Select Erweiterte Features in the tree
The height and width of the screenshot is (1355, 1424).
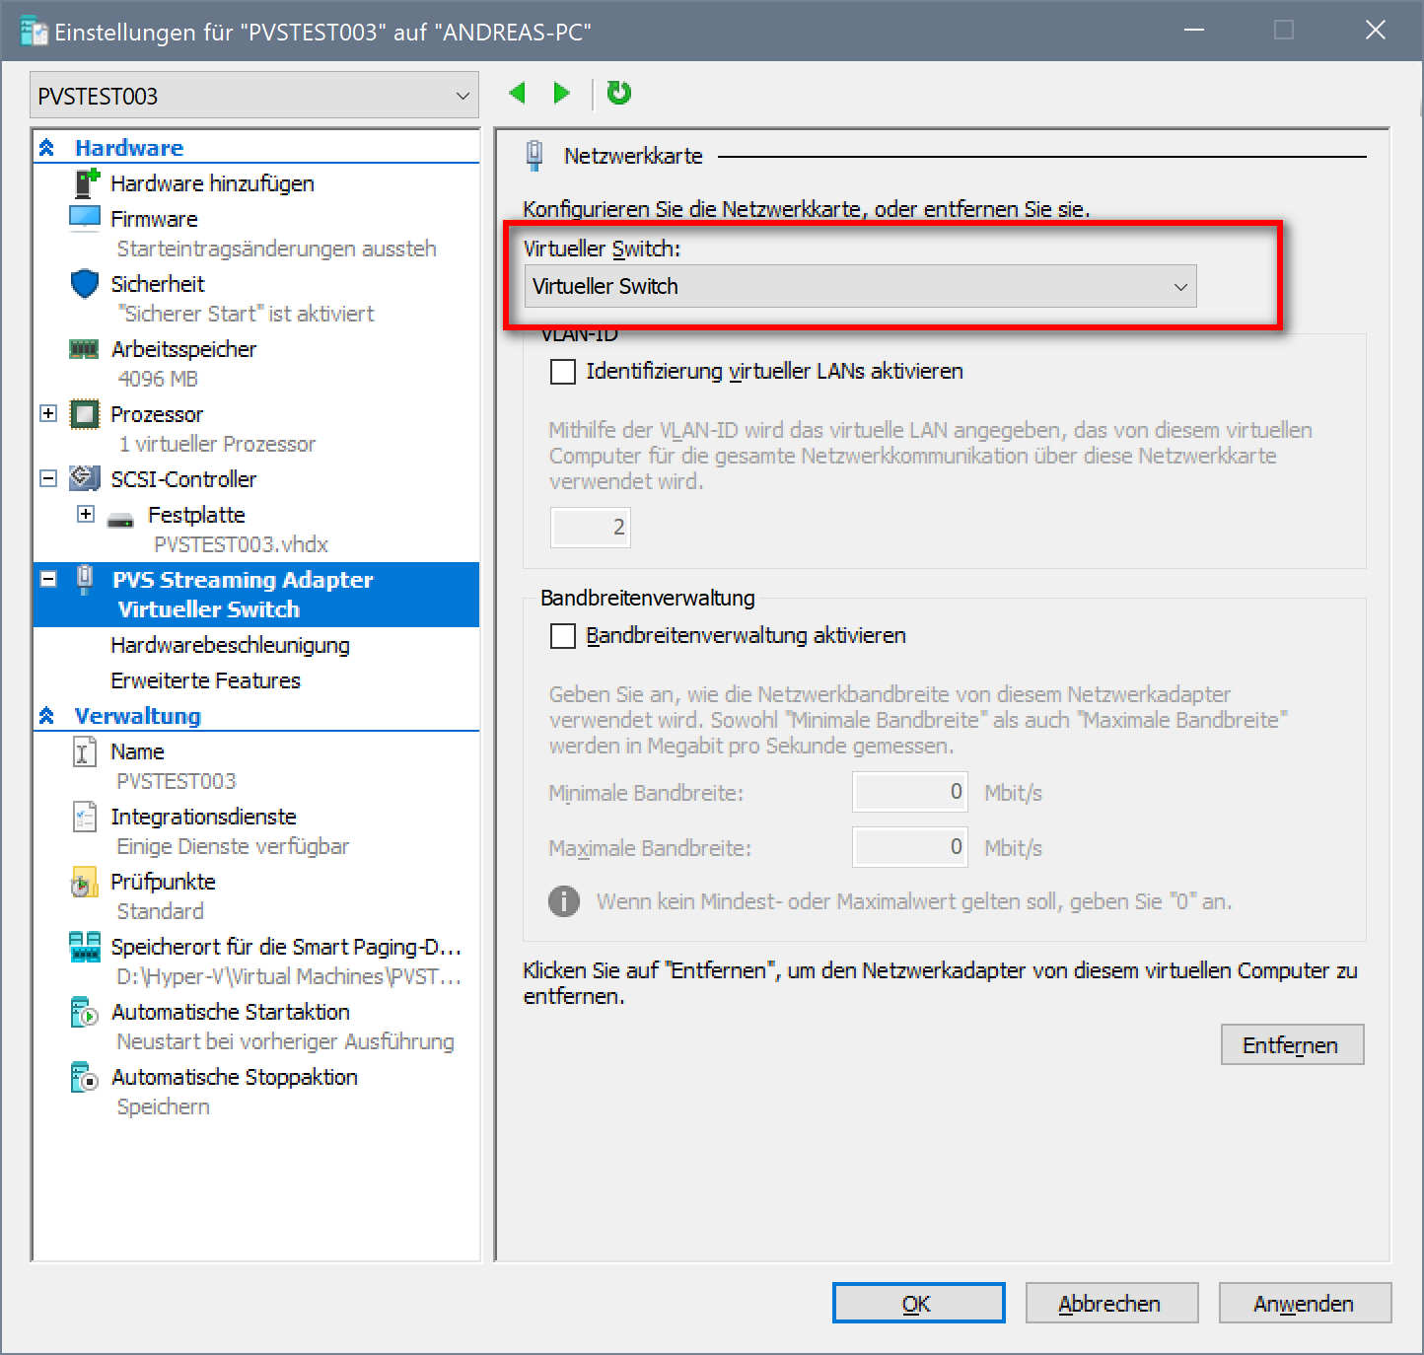[205, 680]
